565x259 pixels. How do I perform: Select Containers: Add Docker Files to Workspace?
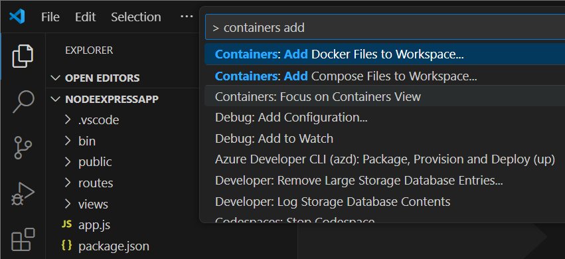tap(385, 54)
